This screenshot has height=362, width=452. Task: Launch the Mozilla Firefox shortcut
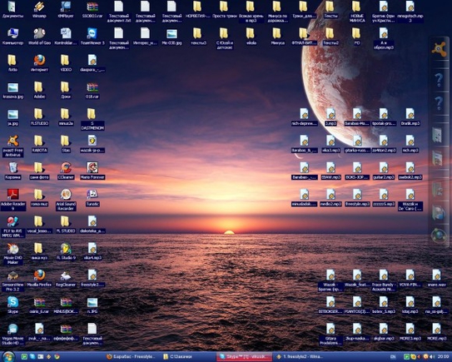pyautogui.click(x=39, y=279)
